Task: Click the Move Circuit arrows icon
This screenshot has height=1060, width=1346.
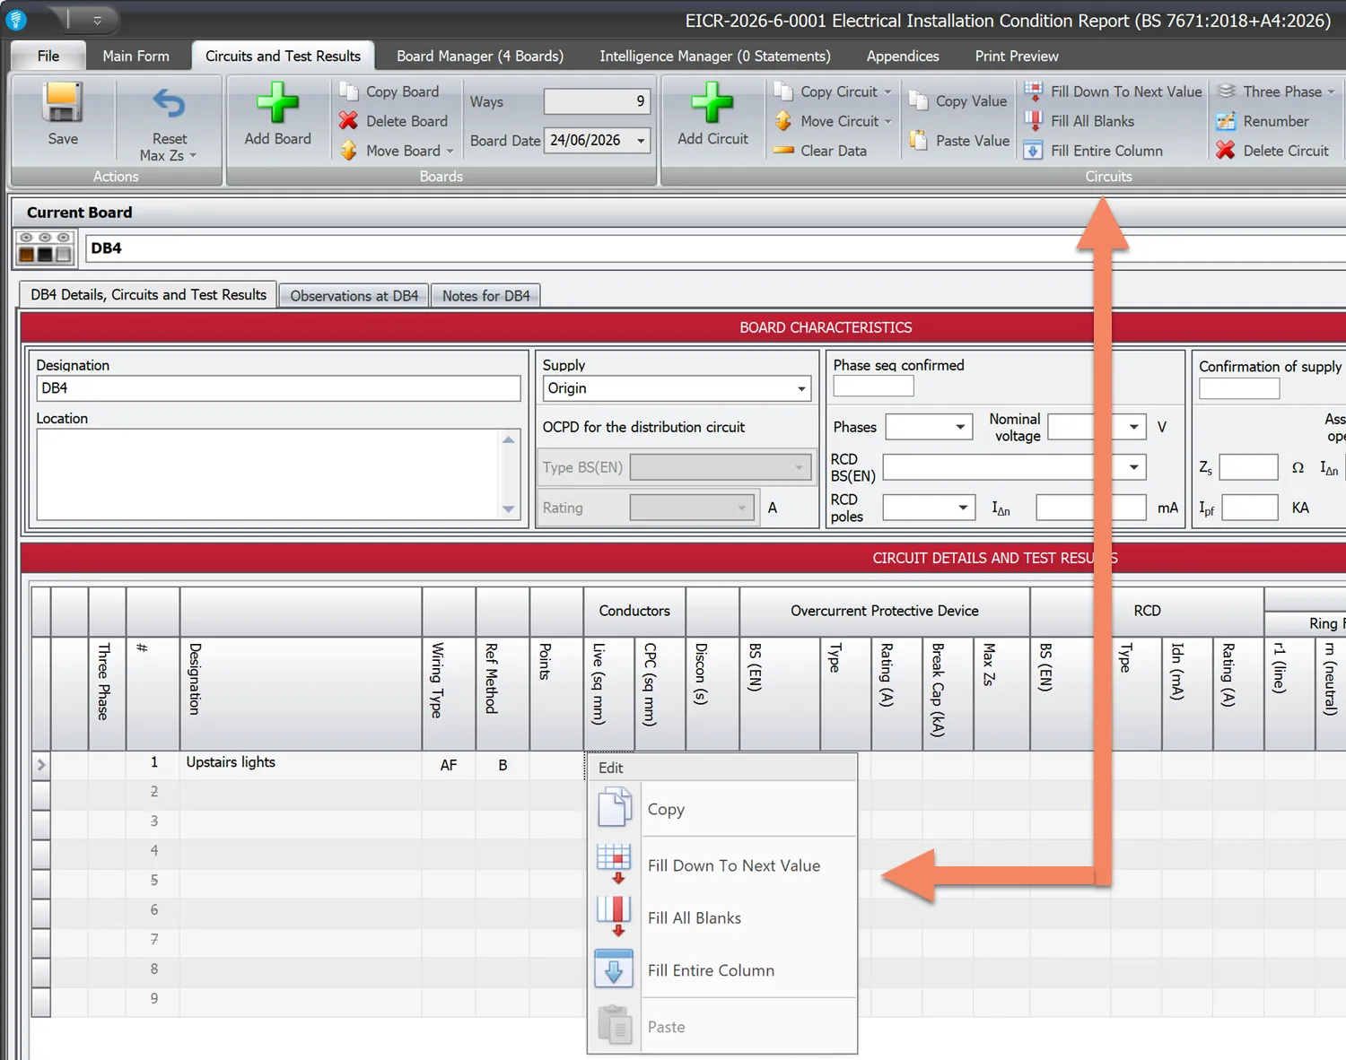Action: tap(783, 120)
